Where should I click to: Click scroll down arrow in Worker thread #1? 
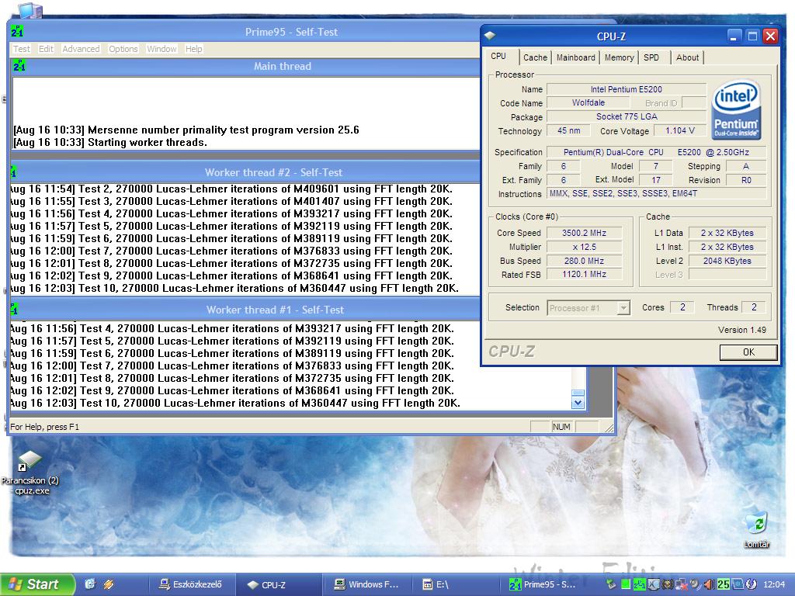click(x=578, y=404)
